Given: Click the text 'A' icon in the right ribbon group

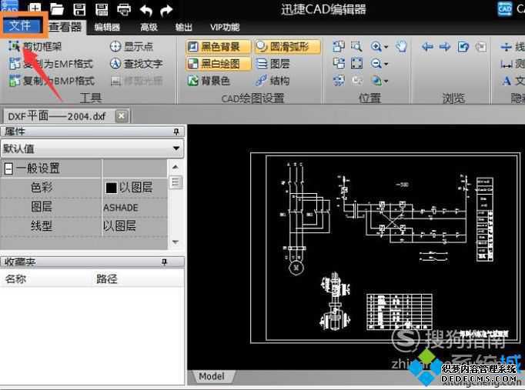Looking at the screenshot, I should 507,81.
